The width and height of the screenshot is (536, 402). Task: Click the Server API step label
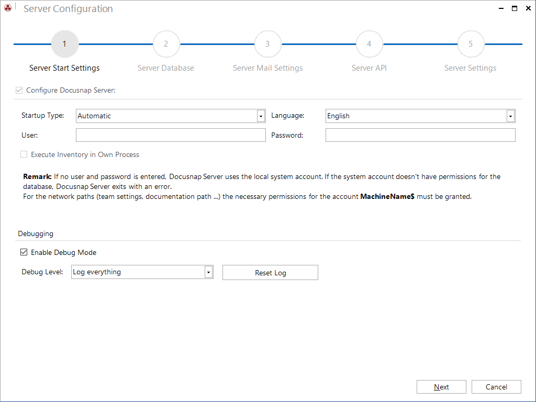pos(369,68)
